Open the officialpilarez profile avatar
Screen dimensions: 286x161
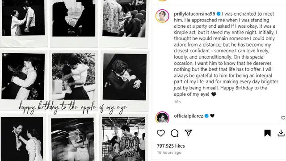pyautogui.click(x=162, y=117)
